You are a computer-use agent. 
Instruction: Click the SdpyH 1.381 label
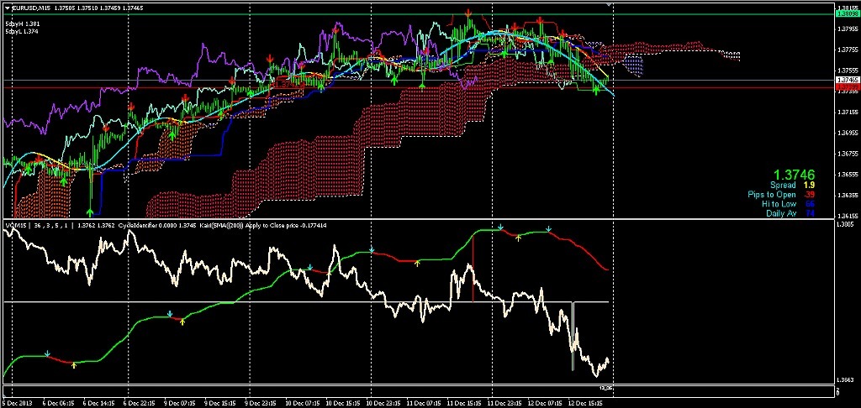22,24
